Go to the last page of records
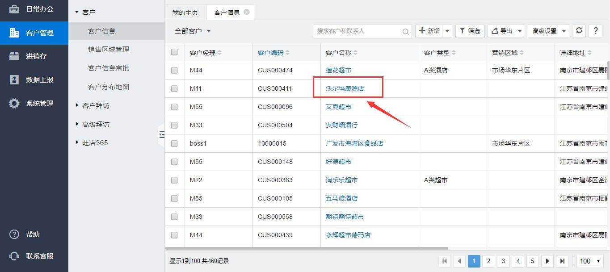The image size is (610, 272). 562,261
